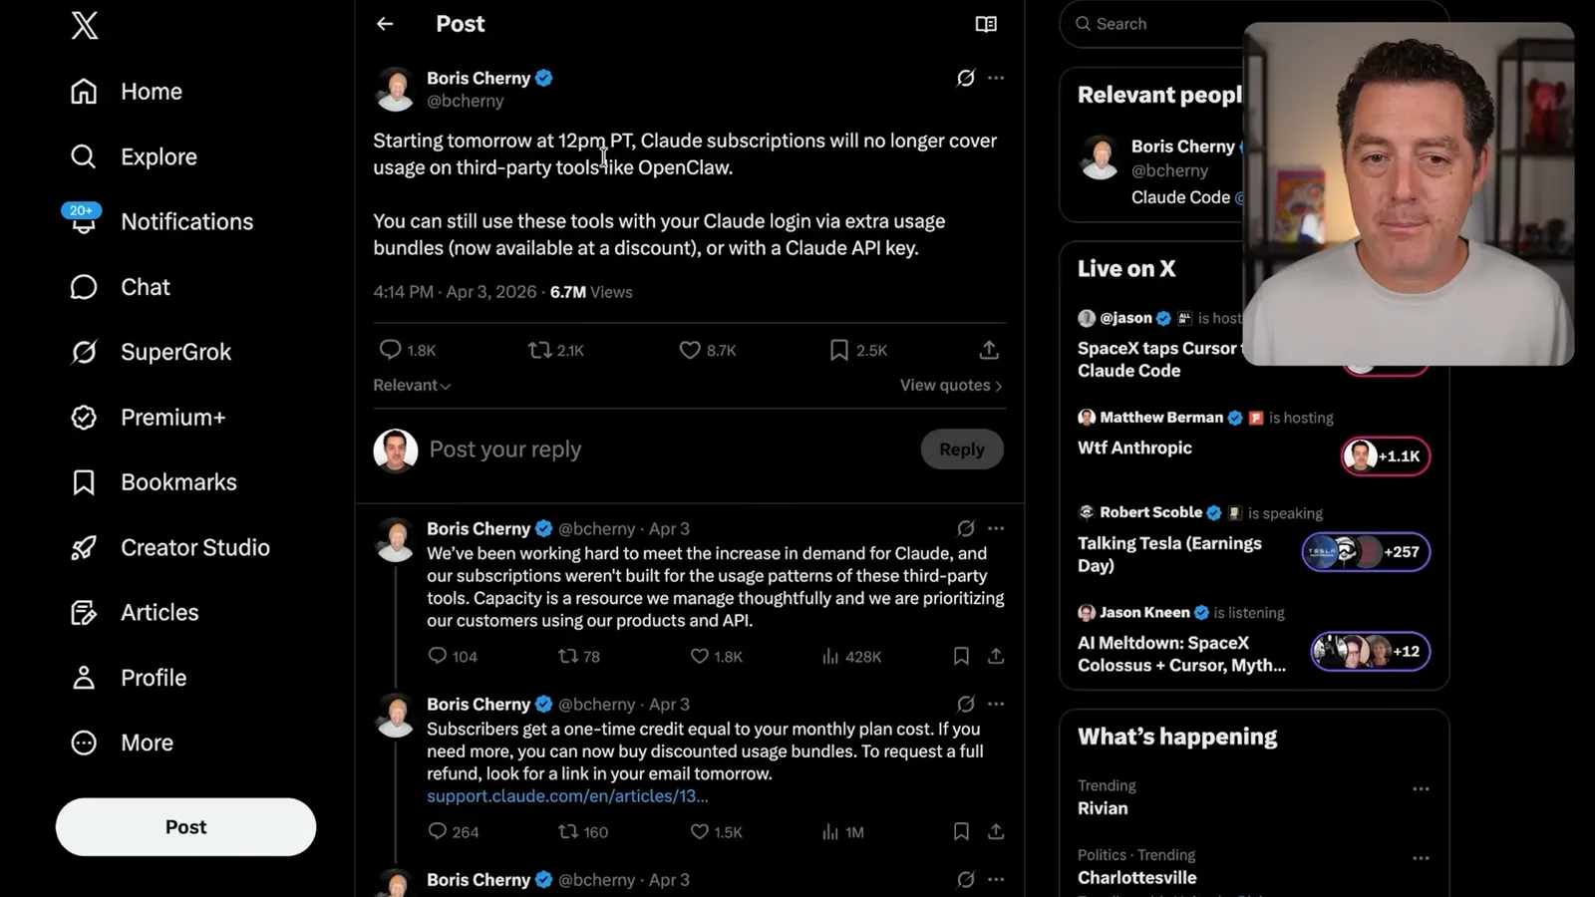Click Grok icon on main post
Viewport: 1595px width, 897px height.
pyautogui.click(x=965, y=78)
